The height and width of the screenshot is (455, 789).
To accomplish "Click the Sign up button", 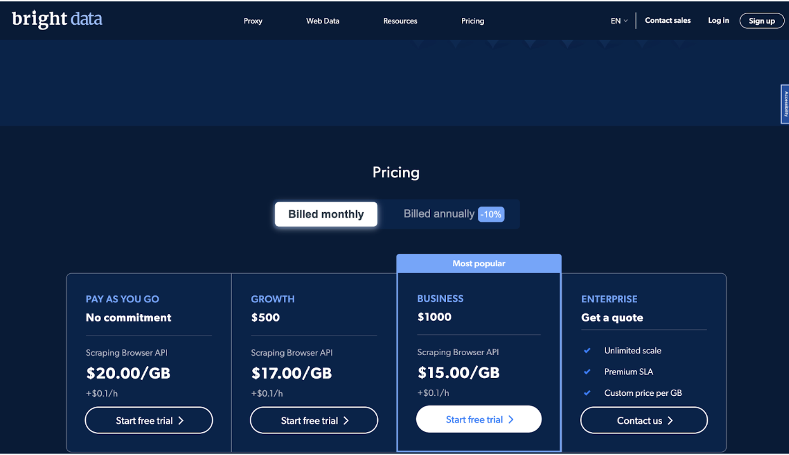I will (762, 21).
